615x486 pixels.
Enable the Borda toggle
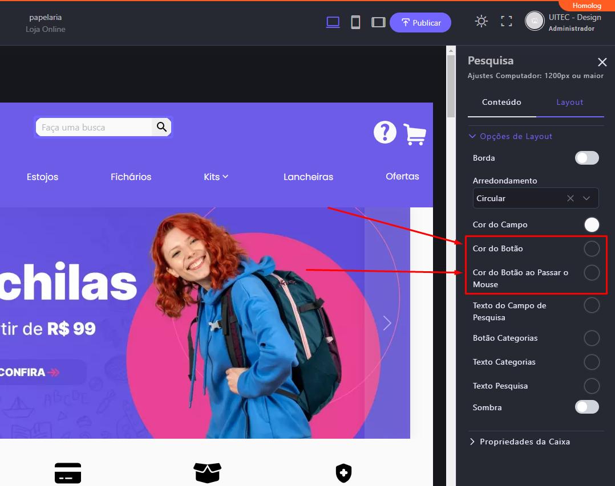[x=586, y=158]
